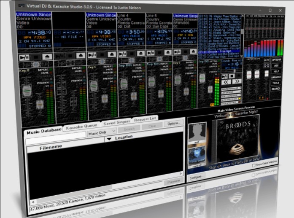
Task: Click the link icon below master MUTE
Action: [x=267, y=66]
